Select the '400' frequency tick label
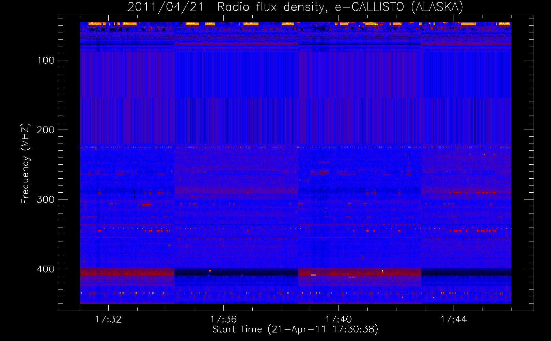Image resolution: width=551 pixels, height=341 pixels. pyautogui.click(x=46, y=269)
